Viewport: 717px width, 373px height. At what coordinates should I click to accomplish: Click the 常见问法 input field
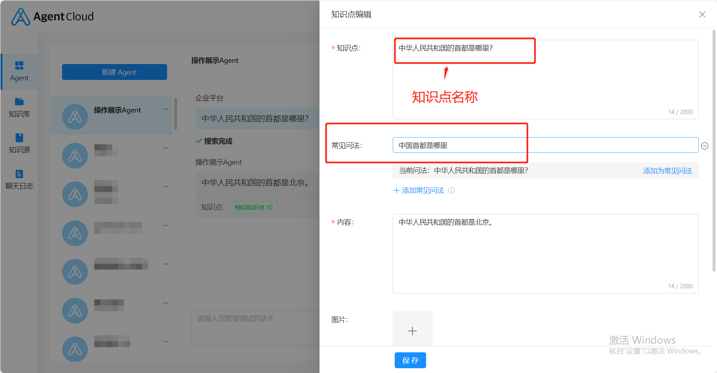(546, 145)
